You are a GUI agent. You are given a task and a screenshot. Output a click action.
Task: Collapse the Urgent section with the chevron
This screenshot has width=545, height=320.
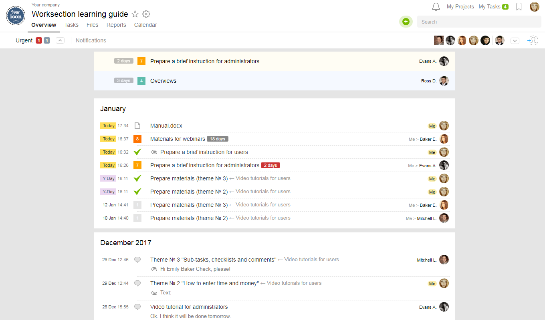pos(60,40)
